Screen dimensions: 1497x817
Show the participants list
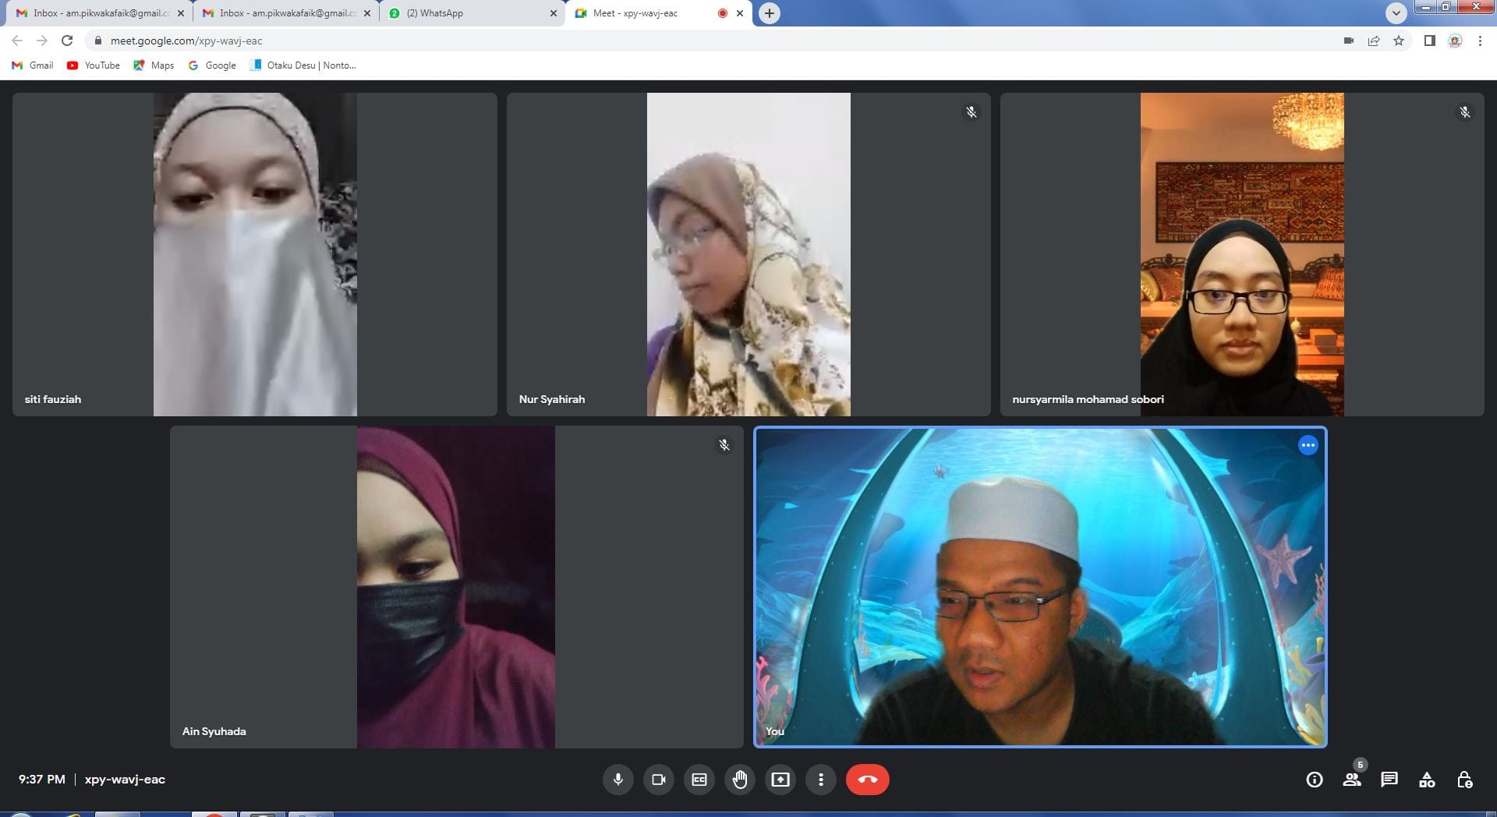click(x=1352, y=780)
